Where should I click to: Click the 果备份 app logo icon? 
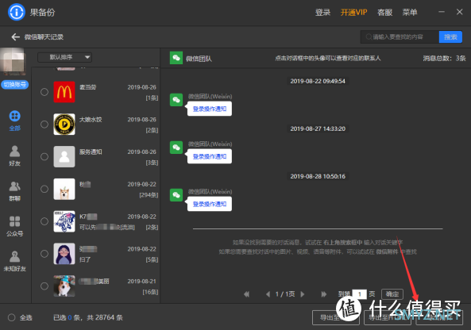pos(16,13)
